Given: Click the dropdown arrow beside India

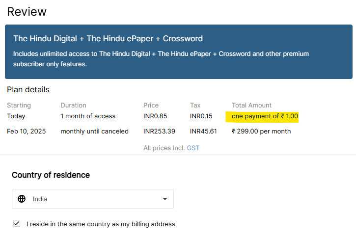Looking at the screenshot, I should (165, 199).
